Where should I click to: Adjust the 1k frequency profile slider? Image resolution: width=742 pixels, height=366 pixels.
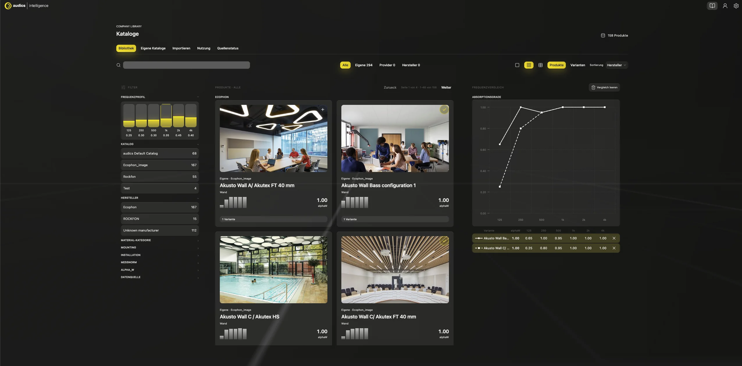[166, 116]
